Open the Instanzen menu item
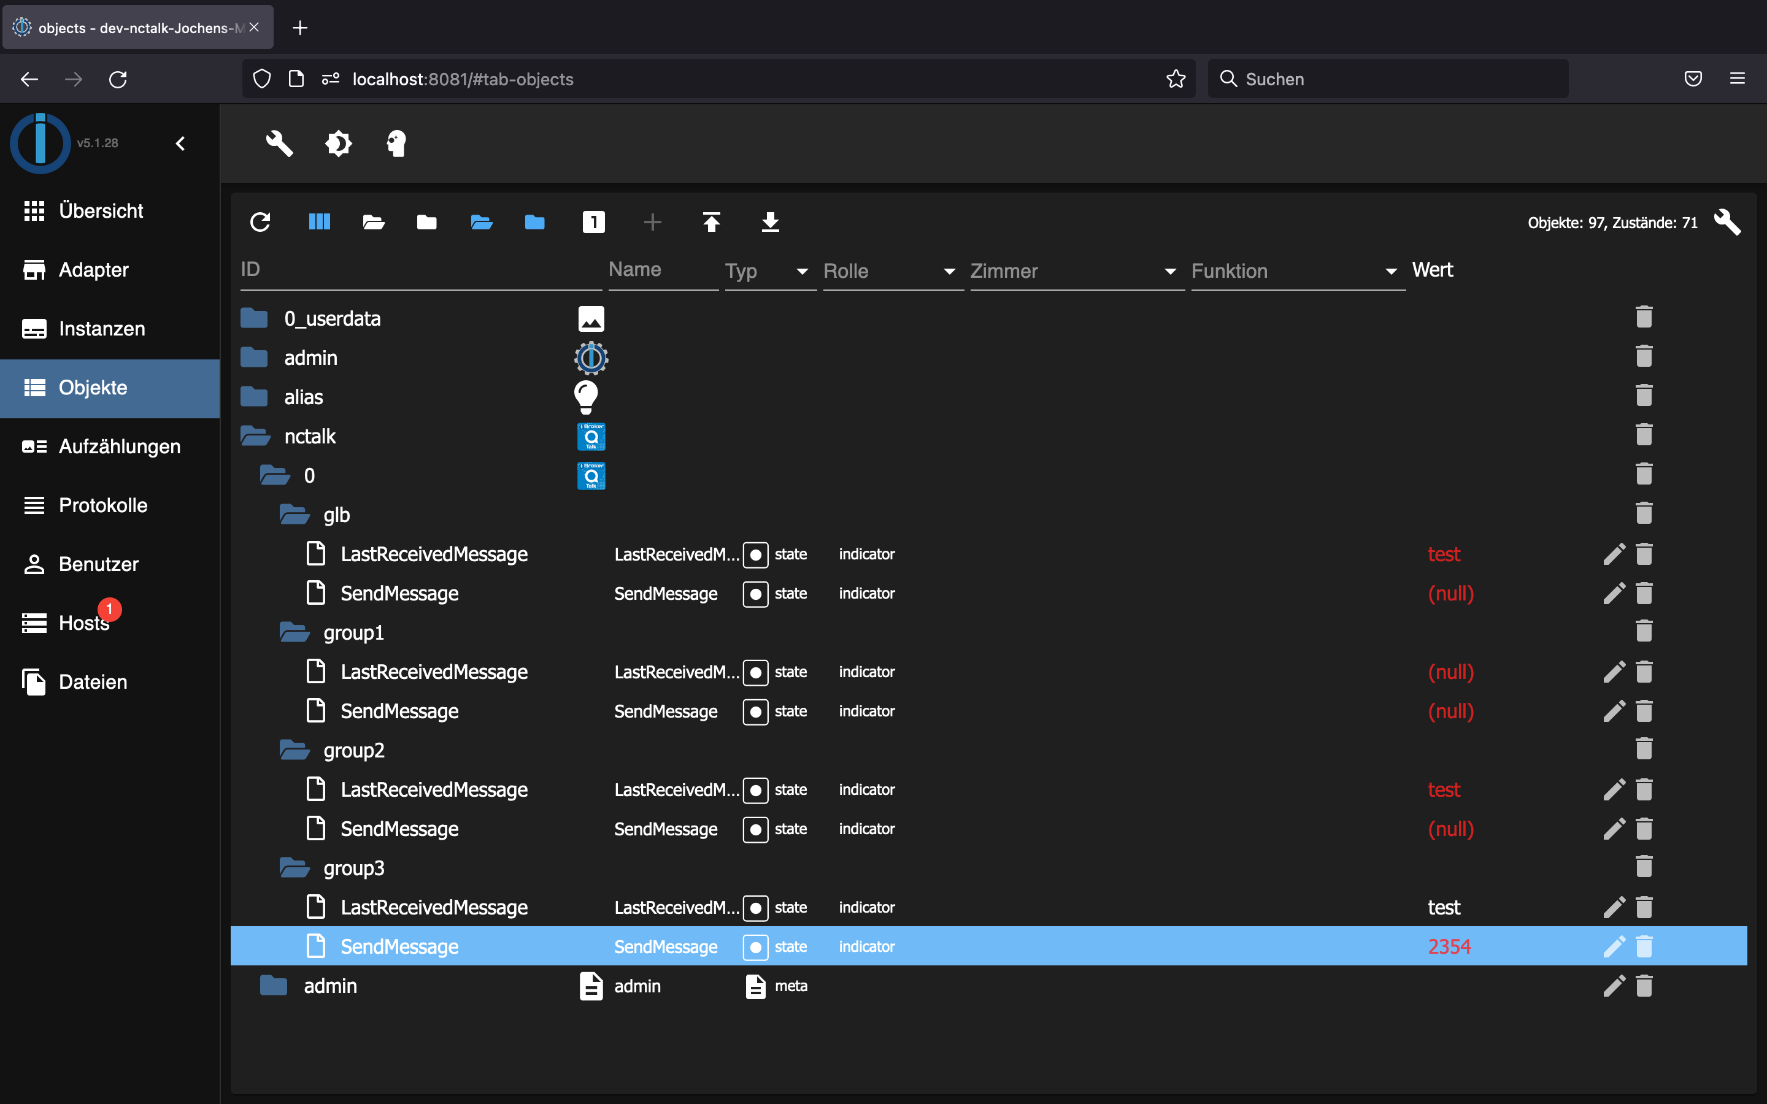This screenshot has width=1767, height=1104. click(102, 329)
